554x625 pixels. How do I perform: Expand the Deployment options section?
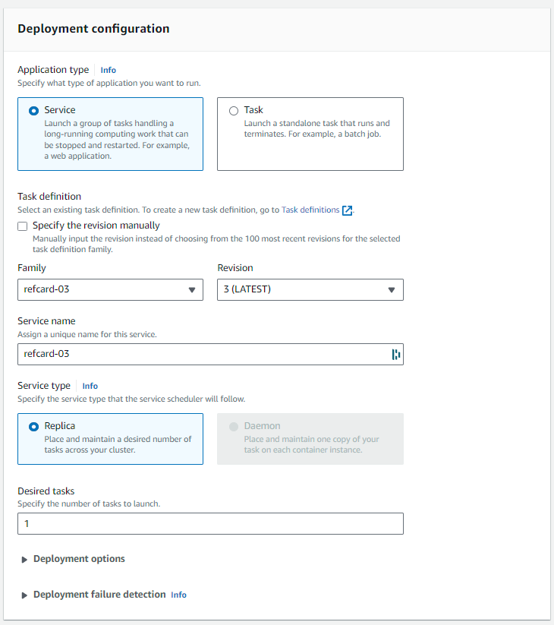(79, 559)
